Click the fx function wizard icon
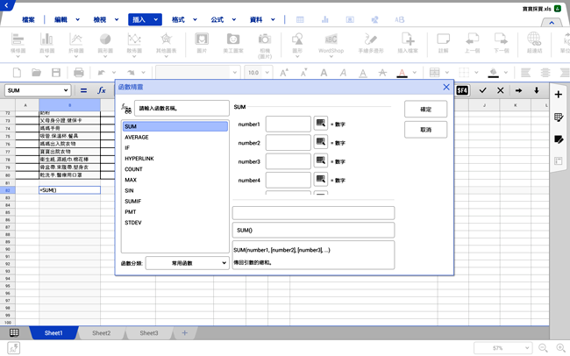Viewport: 570px width, 356px height. pyautogui.click(x=102, y=90)
